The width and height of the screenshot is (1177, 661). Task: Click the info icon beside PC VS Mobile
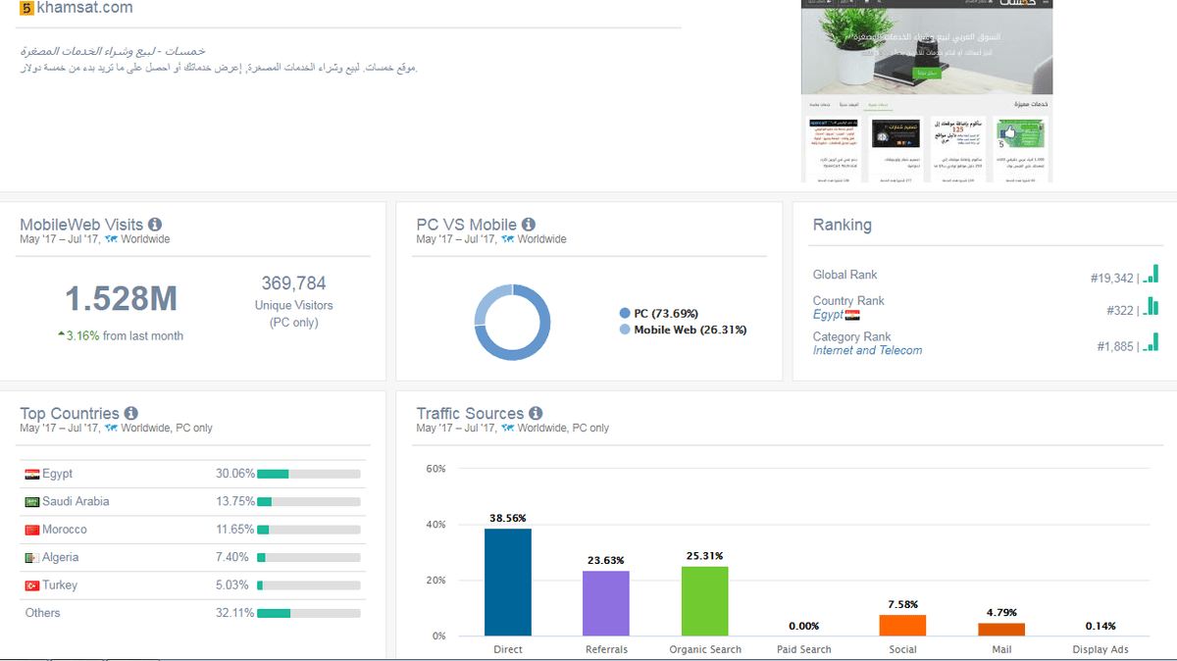(529, 225)
